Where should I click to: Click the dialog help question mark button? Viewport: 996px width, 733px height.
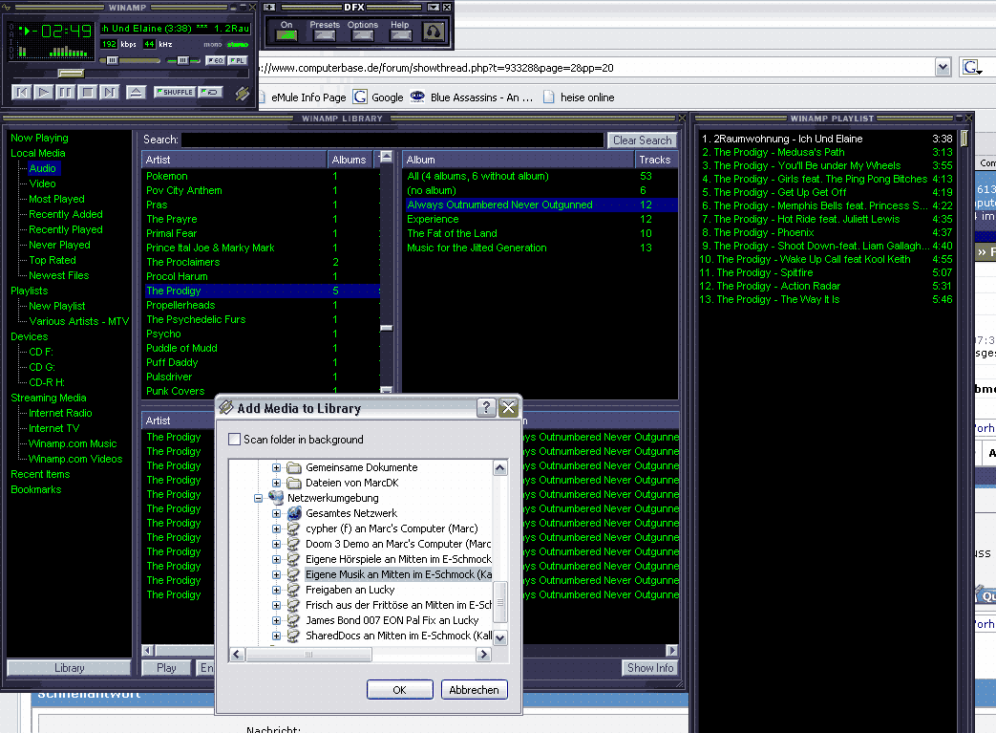coord(486,407)
